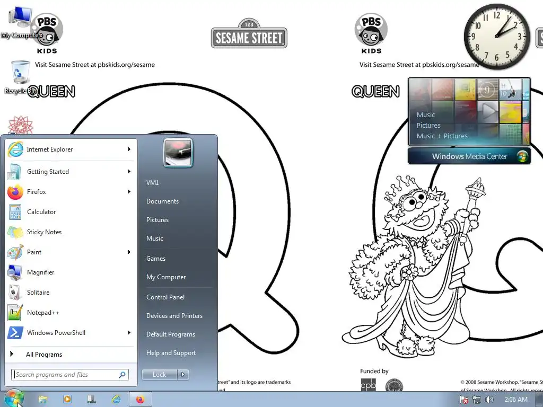
Task: Expand Getting Started submenu arrow
Action: (x=129, y=172)
